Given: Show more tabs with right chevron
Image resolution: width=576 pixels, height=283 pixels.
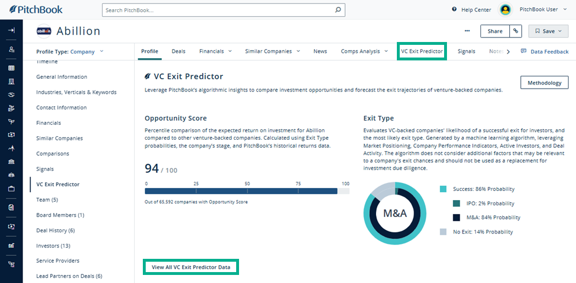Looking at the screenshot, I should point(508,52).
